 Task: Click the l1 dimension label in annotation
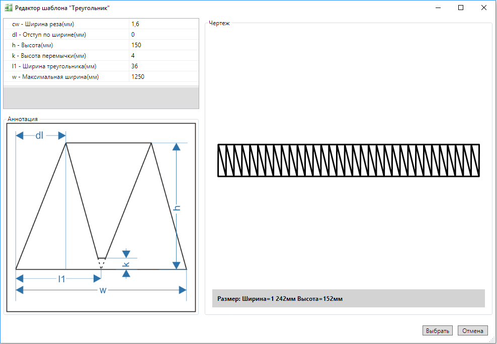tap(61, 279)
